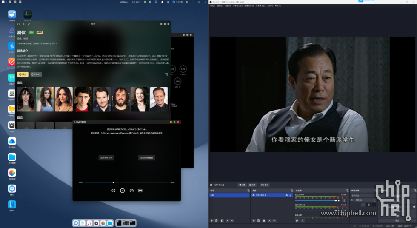Viewport: 417px width, 228px height.
Task: Click the Filters button in OBS source toolbar
Action: tap(252, 185)
